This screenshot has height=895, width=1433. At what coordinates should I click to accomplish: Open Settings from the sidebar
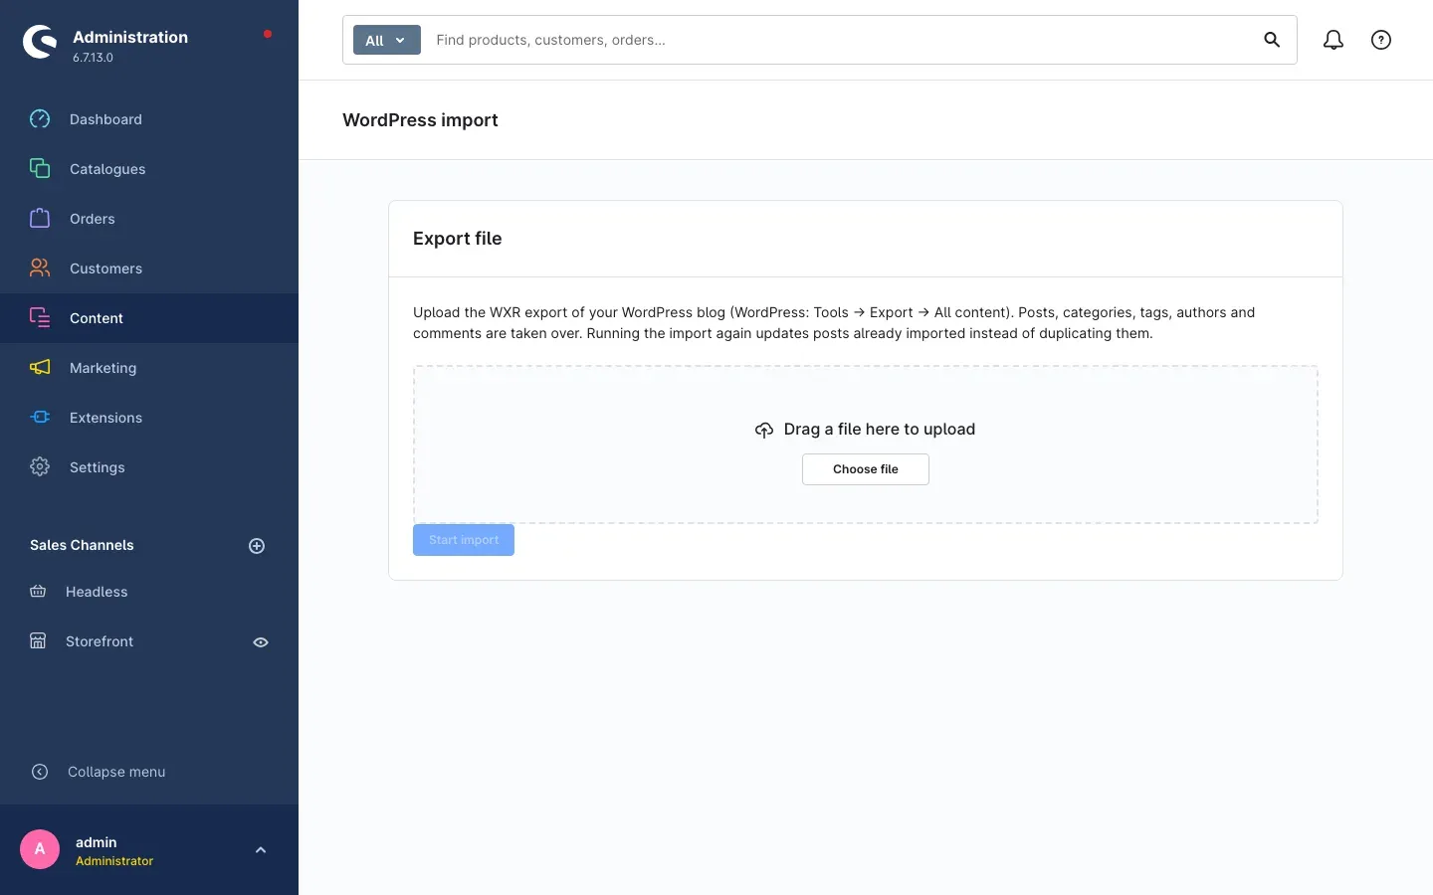(x=149, y=467)
